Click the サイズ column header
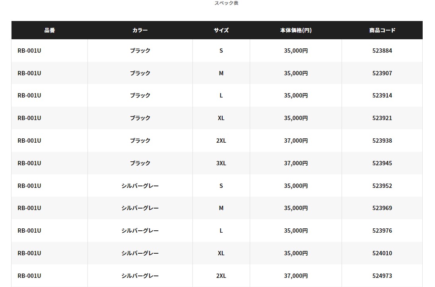Screen dimensions: 435x287 221,30
